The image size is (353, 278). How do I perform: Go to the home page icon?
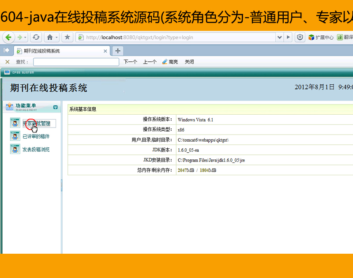tap(50, 38)
